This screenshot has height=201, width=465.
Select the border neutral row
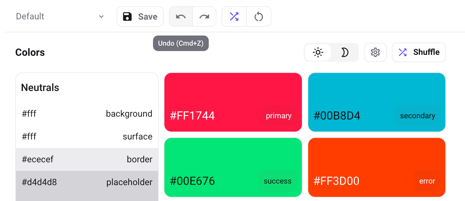pyautogui.click(x=87, y=159)
